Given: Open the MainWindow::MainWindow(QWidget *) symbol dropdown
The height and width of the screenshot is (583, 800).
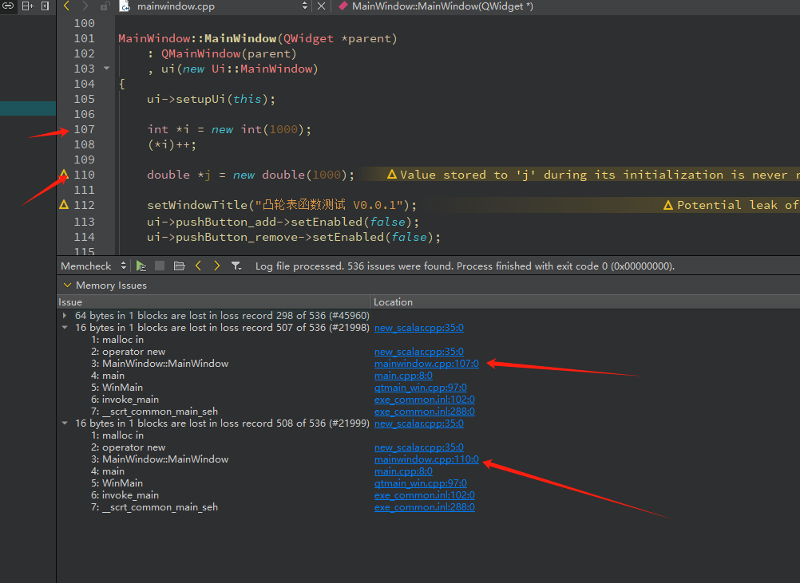Looking at the screenshot, I should tap(442, 6).
